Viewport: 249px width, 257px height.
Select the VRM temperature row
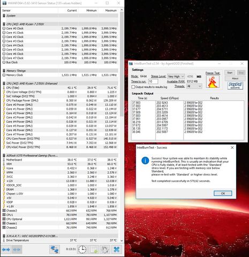pos(60,164)
